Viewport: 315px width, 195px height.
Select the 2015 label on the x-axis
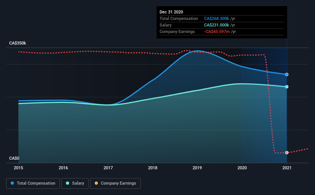click(18, 168)
